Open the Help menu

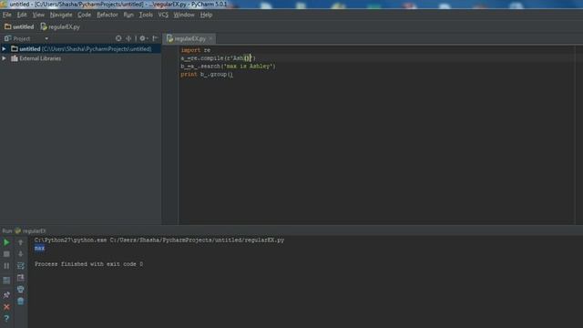coord(206,15)
